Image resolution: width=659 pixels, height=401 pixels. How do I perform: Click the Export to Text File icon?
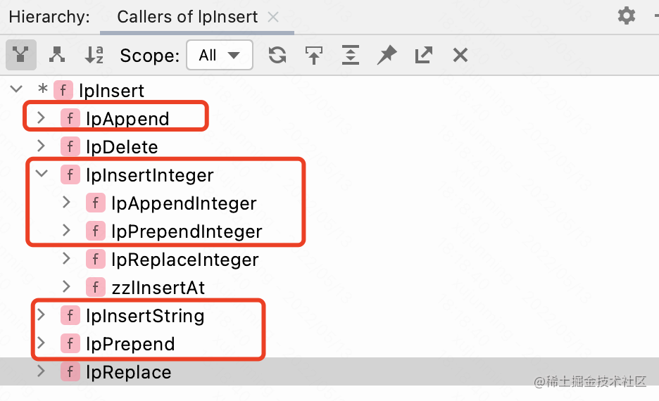[423, 55]
